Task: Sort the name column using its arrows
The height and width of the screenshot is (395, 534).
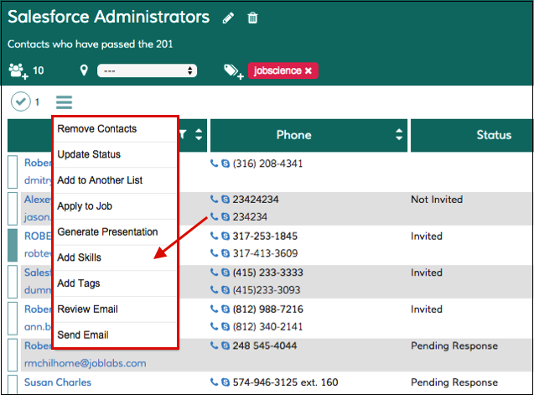Action: click(199, 135)
